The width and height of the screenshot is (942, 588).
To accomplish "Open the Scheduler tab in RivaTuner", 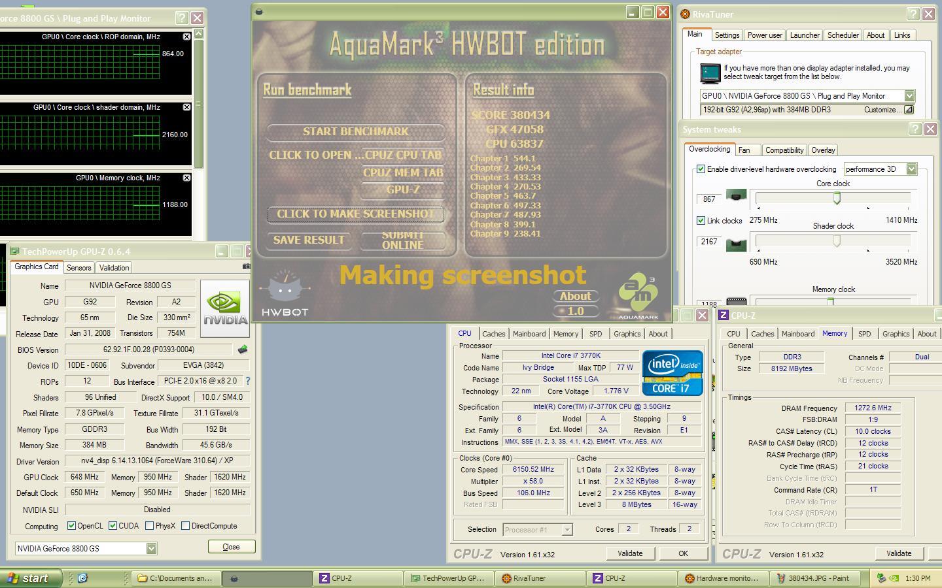I will pyautogui.click(x=843, y=35).
